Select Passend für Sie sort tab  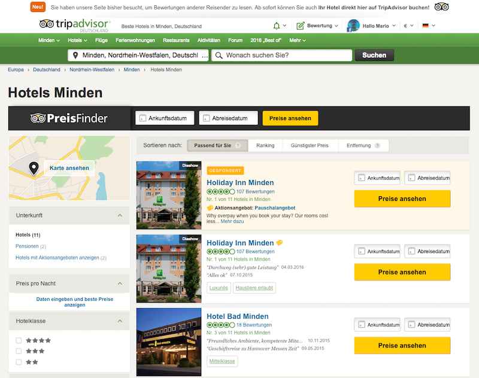point(217,145)
